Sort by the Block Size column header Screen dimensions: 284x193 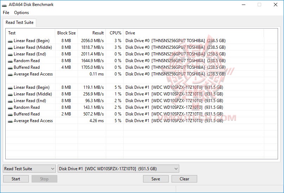[x=66, y=33]
